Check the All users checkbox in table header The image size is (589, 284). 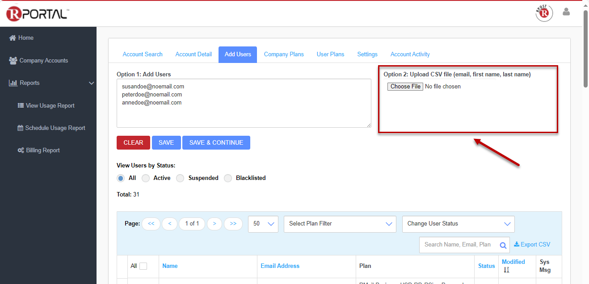tap(143, 266)
